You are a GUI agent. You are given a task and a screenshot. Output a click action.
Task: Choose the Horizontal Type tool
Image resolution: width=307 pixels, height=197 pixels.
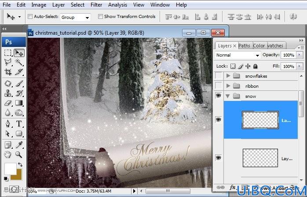pyautogui.click(x=19, y=123)
